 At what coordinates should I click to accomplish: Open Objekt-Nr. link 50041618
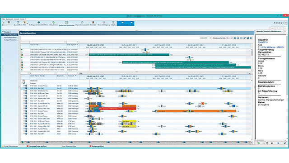click(263, 42)
